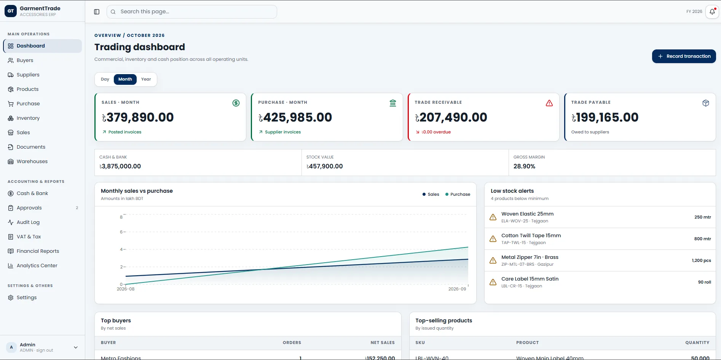Viewport: 721px width, 360px height.
Task: Open Buyers from sidebar
Action: point(43,60)
